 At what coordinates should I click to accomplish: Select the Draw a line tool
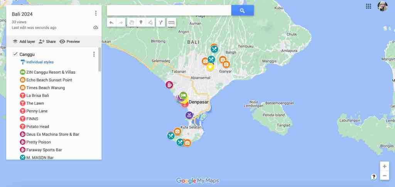[x=150, y=23]
